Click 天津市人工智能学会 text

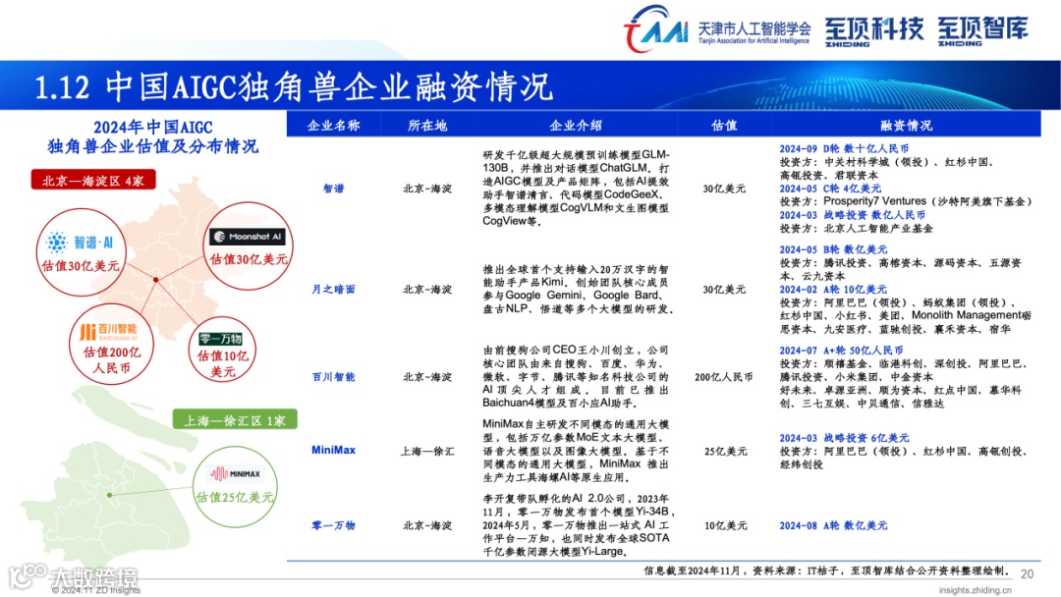click(754, 28)
